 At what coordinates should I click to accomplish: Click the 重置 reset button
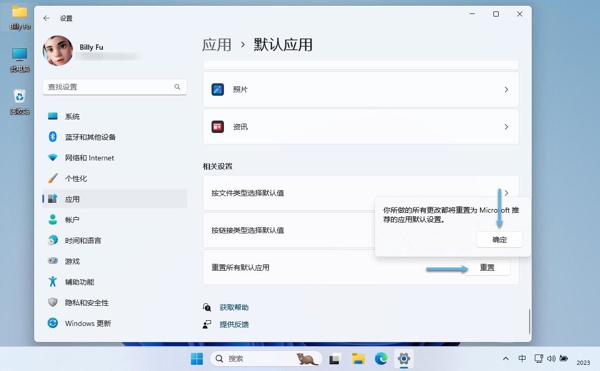(487, 268)
